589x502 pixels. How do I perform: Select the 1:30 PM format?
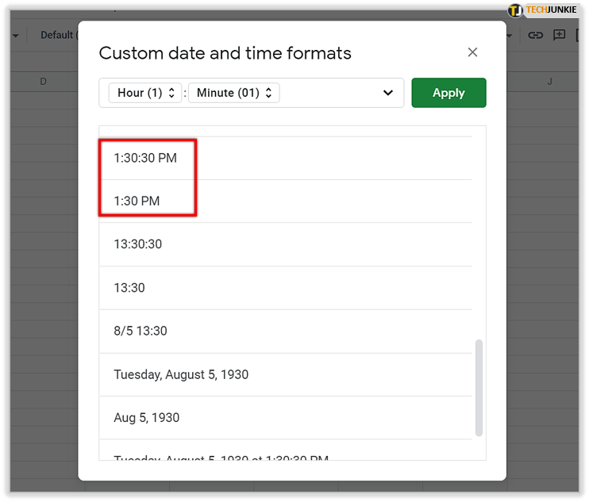tap(137, 201)
